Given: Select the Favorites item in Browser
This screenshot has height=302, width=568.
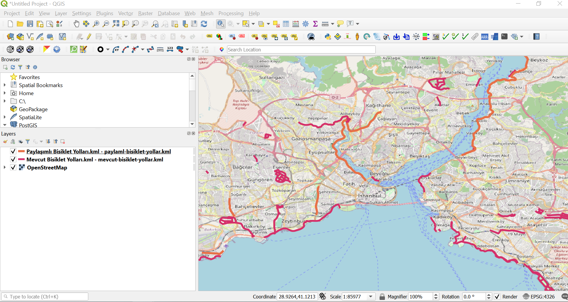Looking at the screenshot, I should pyautogui.click(x=29, y=77).
